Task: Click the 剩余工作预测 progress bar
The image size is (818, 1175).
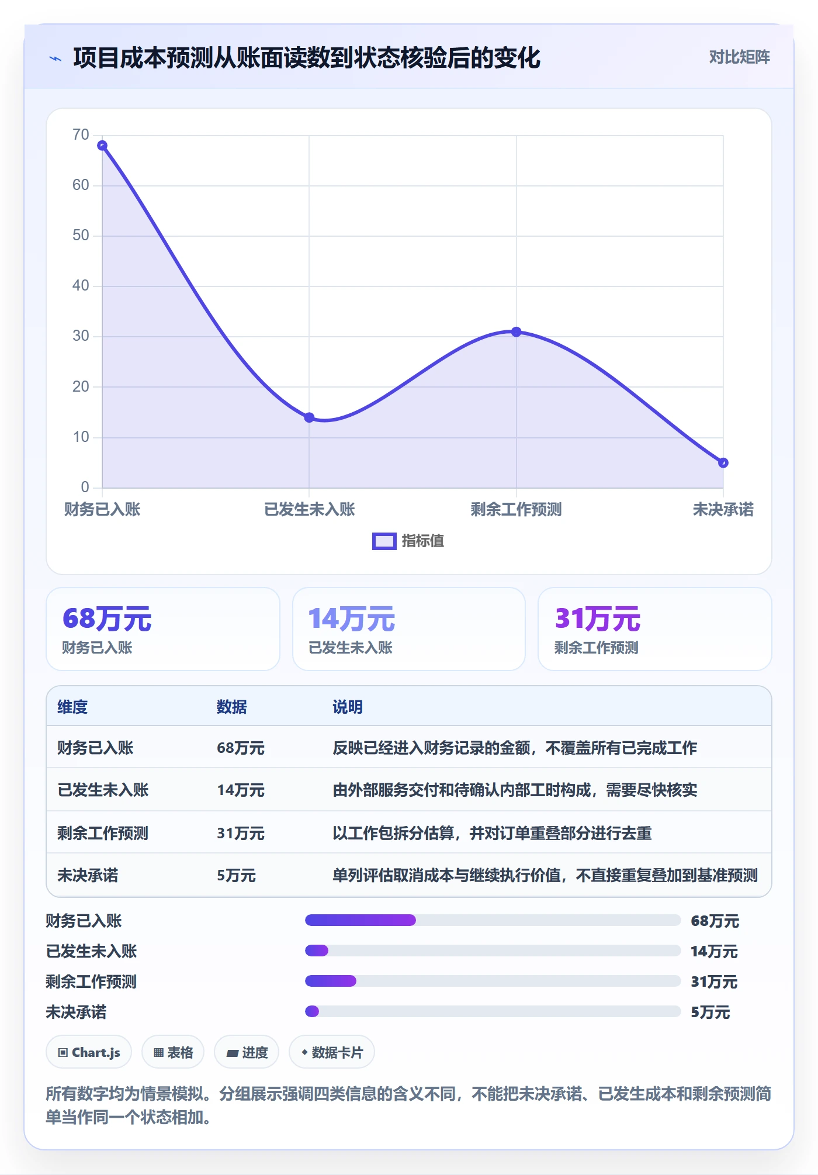Action: tap(493, 981)
